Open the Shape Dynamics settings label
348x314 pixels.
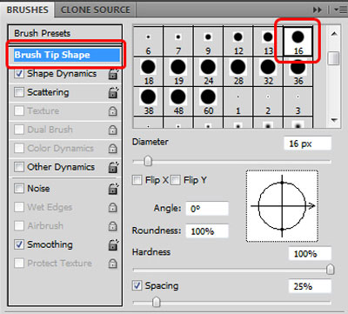tap(62, 74)
